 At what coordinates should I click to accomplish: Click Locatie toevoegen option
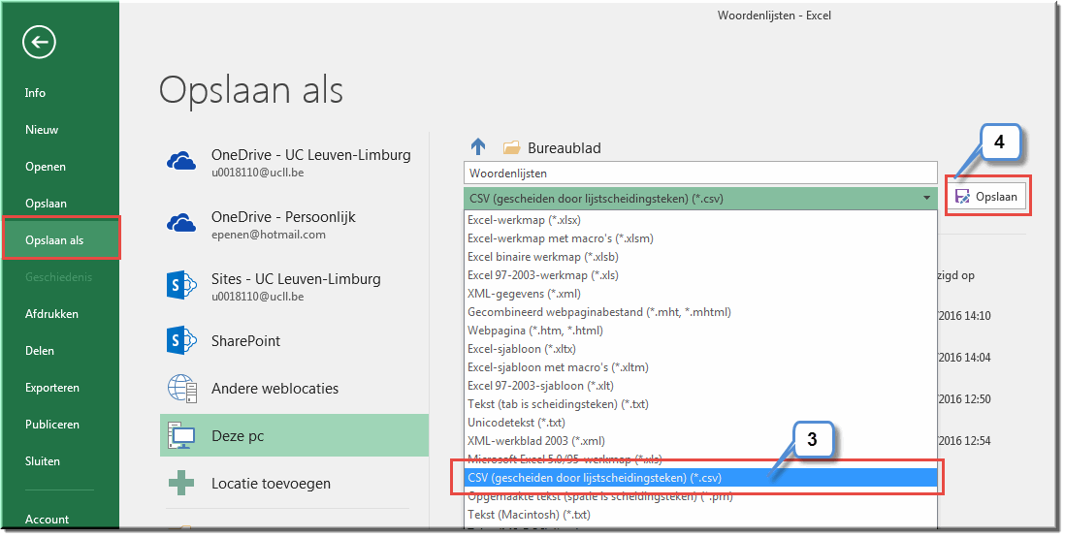coord(294,484)
